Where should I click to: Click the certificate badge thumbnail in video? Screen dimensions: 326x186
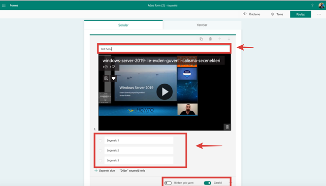tap(187, 74)
